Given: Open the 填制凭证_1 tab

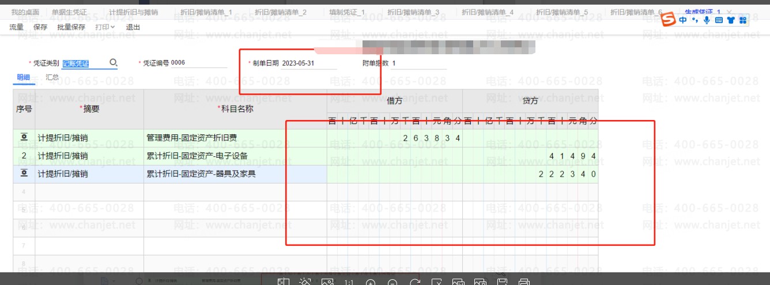Looking at the screenshot, I should 347,12.
